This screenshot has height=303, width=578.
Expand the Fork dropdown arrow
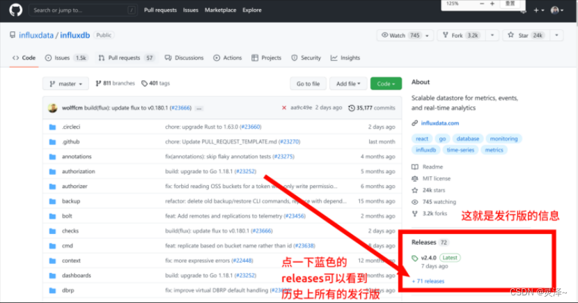[x=492, y=36]
